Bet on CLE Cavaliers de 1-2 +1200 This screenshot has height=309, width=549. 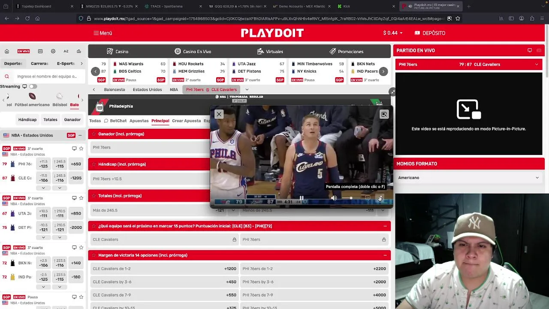(x=164, y=269)
